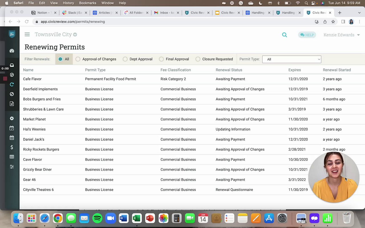The image size is (365, 228).
Task: Click the HELP button
Action: 307,35
